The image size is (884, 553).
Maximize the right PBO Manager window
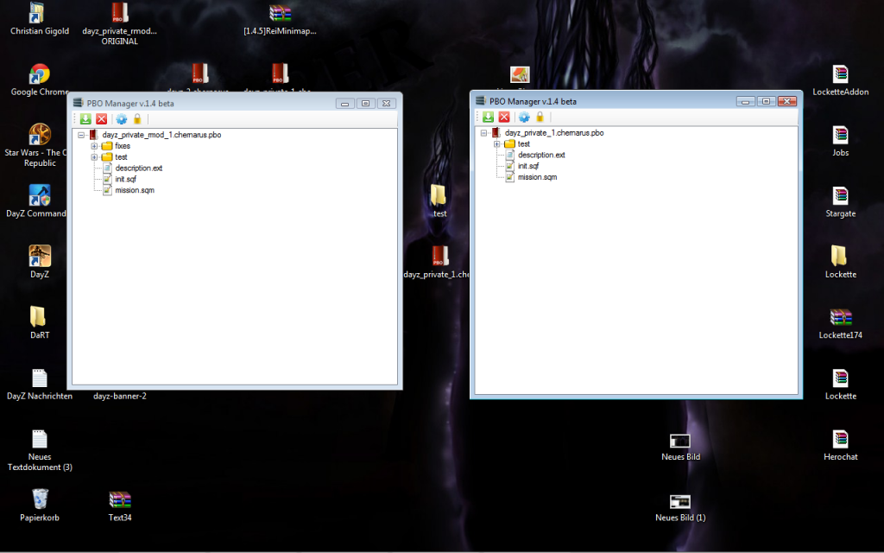[x=766, y=101]
